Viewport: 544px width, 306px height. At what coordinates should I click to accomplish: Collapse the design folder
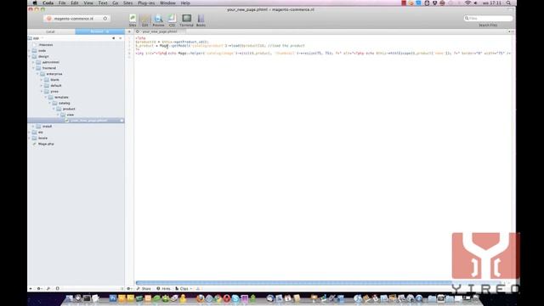[30, 57]
